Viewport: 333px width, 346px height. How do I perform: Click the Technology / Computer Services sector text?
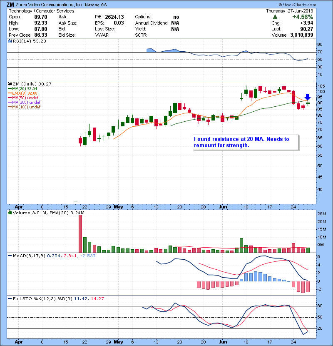42,11
